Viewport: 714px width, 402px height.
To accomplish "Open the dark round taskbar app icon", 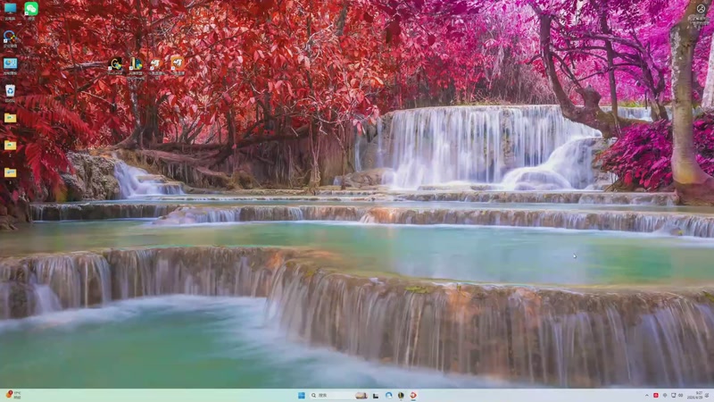I will tap(401, 395).
